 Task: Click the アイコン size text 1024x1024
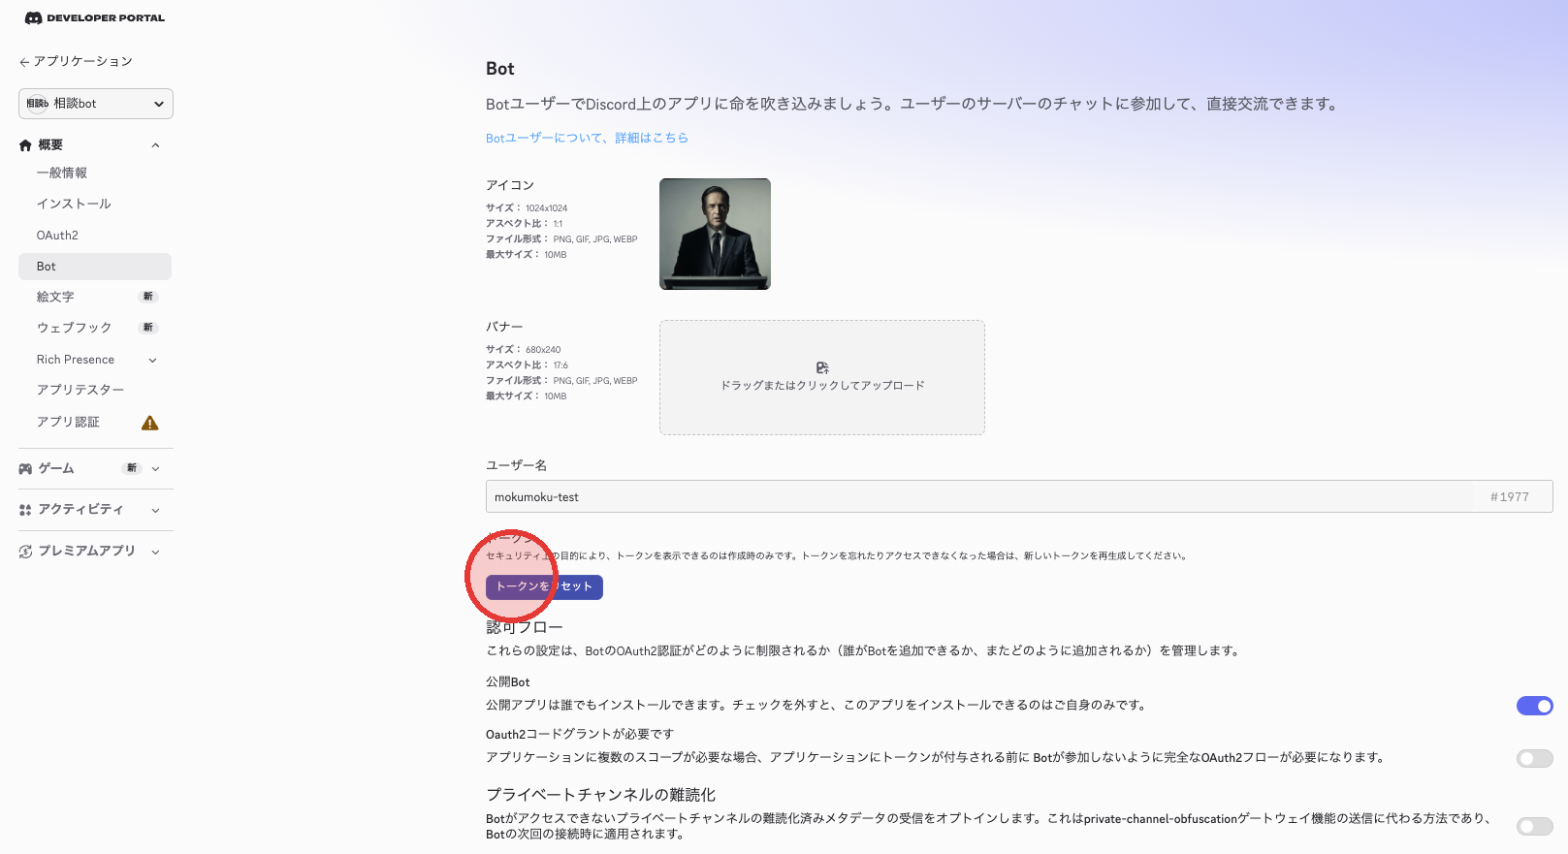(547, 208)
